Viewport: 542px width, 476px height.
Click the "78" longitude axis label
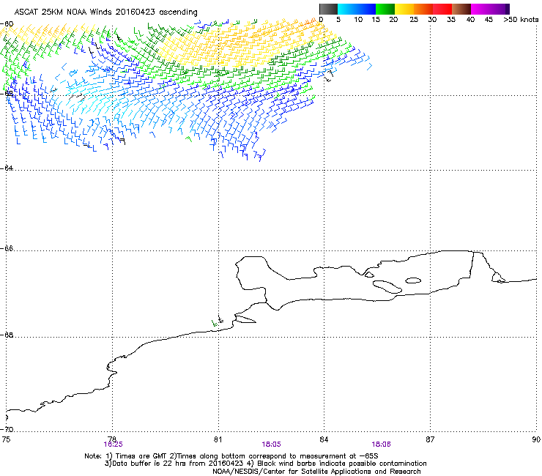pyautogui.click(x=112, y=439)
